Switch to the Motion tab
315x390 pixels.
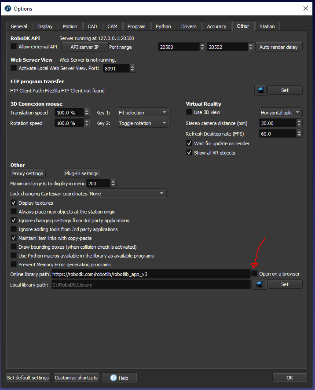pyautogui.click(x=70, y=26)
